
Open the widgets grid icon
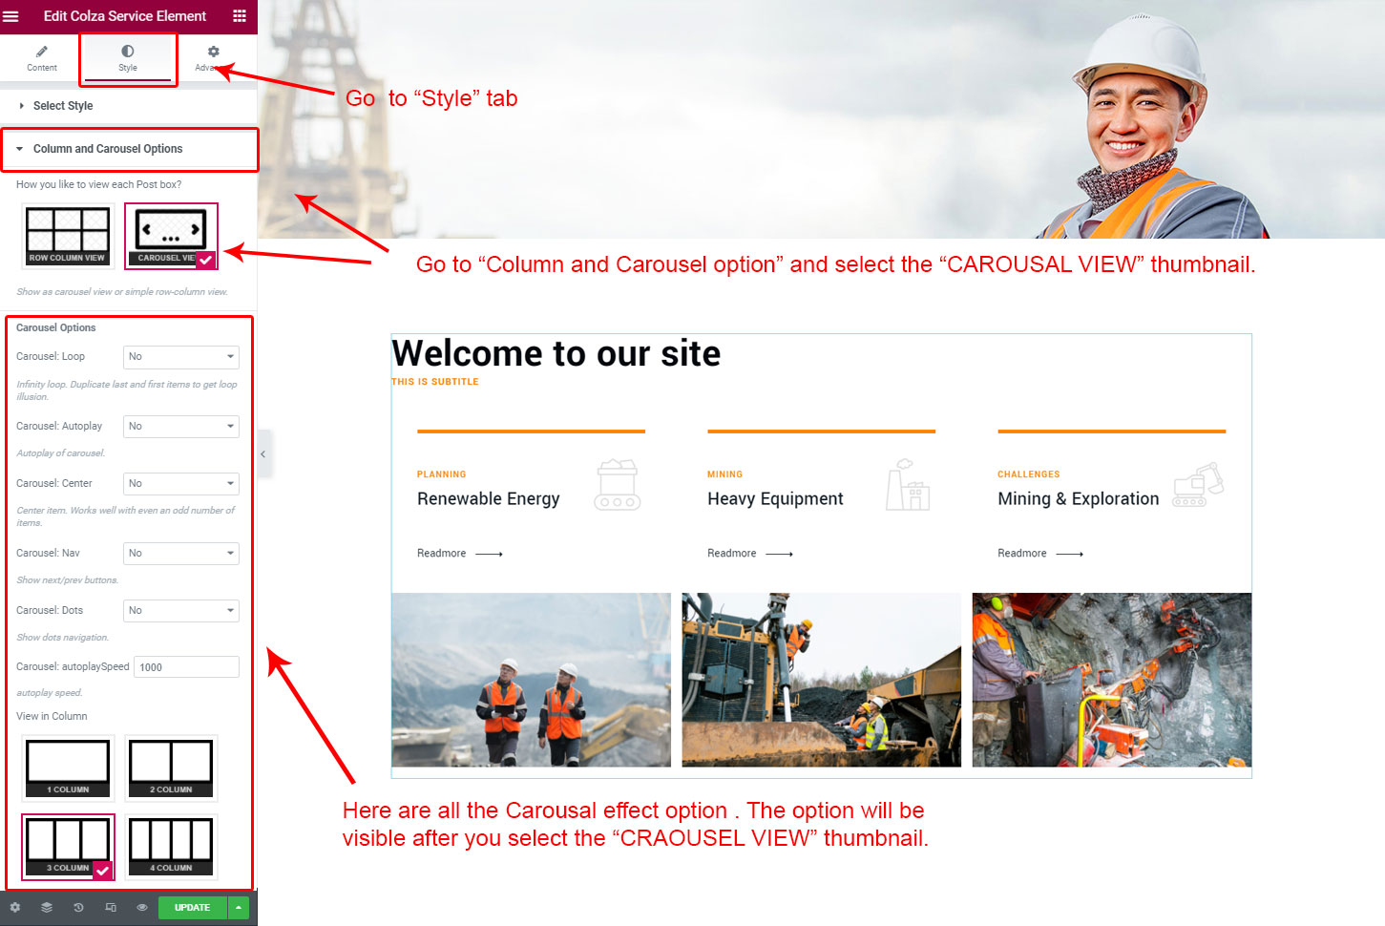point(240,16)
